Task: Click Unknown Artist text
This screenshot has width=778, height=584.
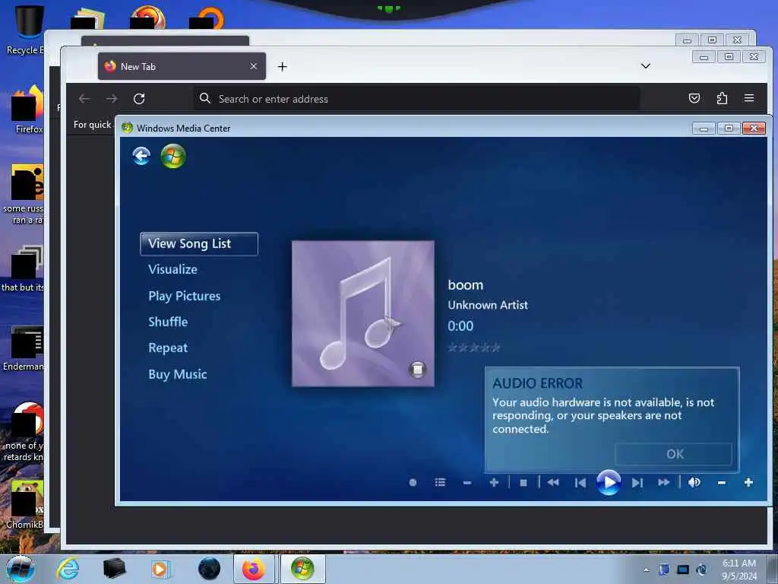Action: click(x=488, y=305)
